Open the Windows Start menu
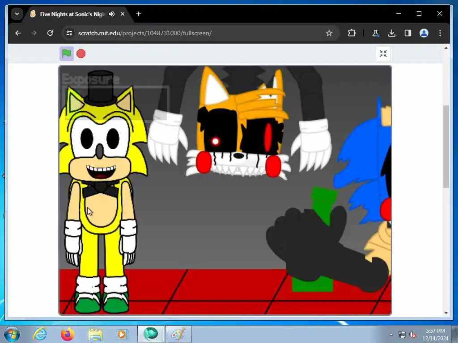This screenshot has width=458, height=343. coord(12,334)
